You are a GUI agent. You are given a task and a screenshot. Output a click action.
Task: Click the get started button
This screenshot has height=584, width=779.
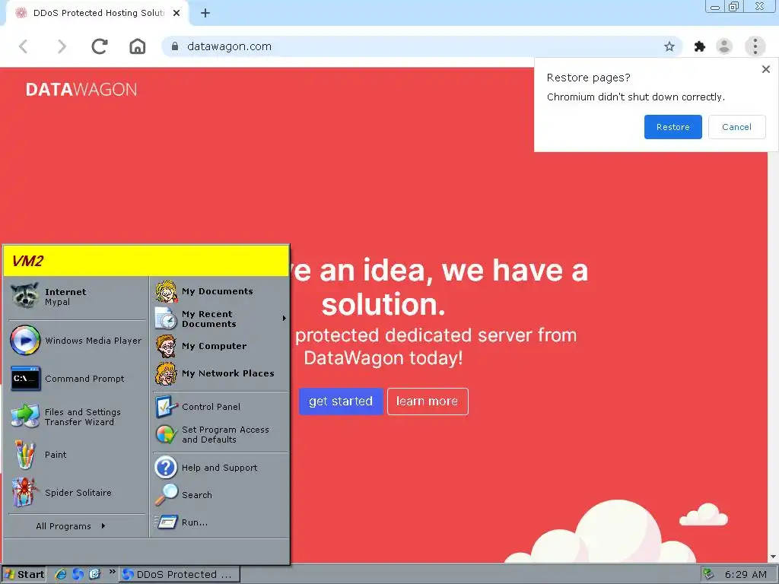(341, 401)
